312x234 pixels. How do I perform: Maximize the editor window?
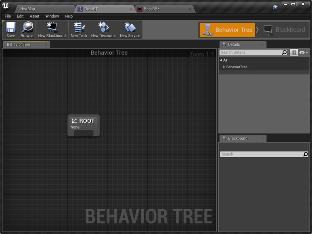click(293, 4)
